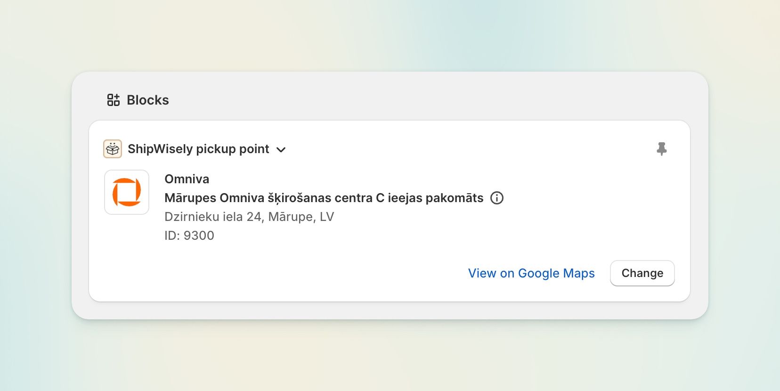
Task: Click Mārupes Omniva šķirošanas centra pickup name
Action: (x=324, y=198)
